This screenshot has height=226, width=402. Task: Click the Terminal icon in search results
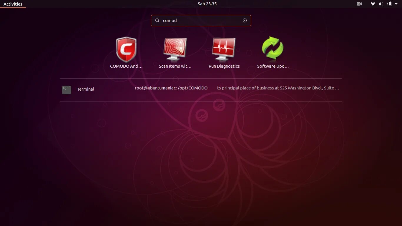[67, 90]
